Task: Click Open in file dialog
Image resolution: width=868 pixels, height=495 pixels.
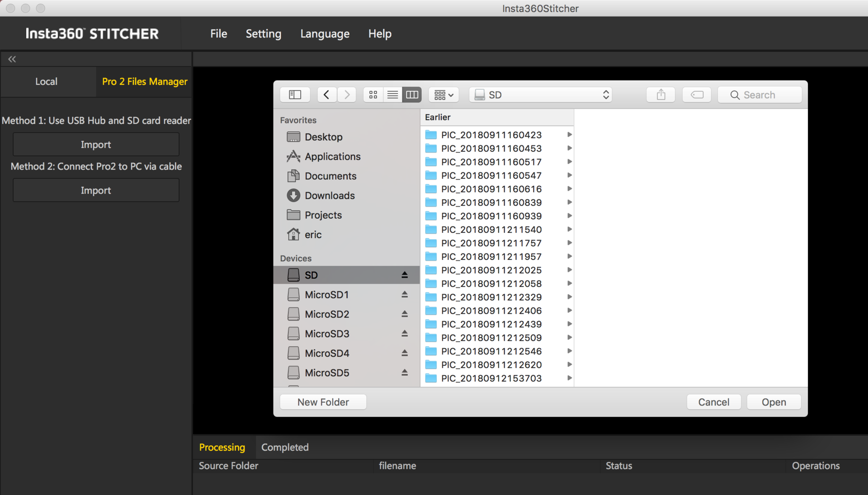Action: (x=774, y=402)
